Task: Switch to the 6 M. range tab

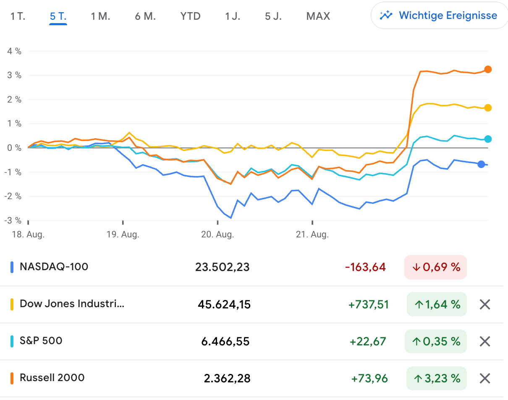Action: [x=145, y=16]
